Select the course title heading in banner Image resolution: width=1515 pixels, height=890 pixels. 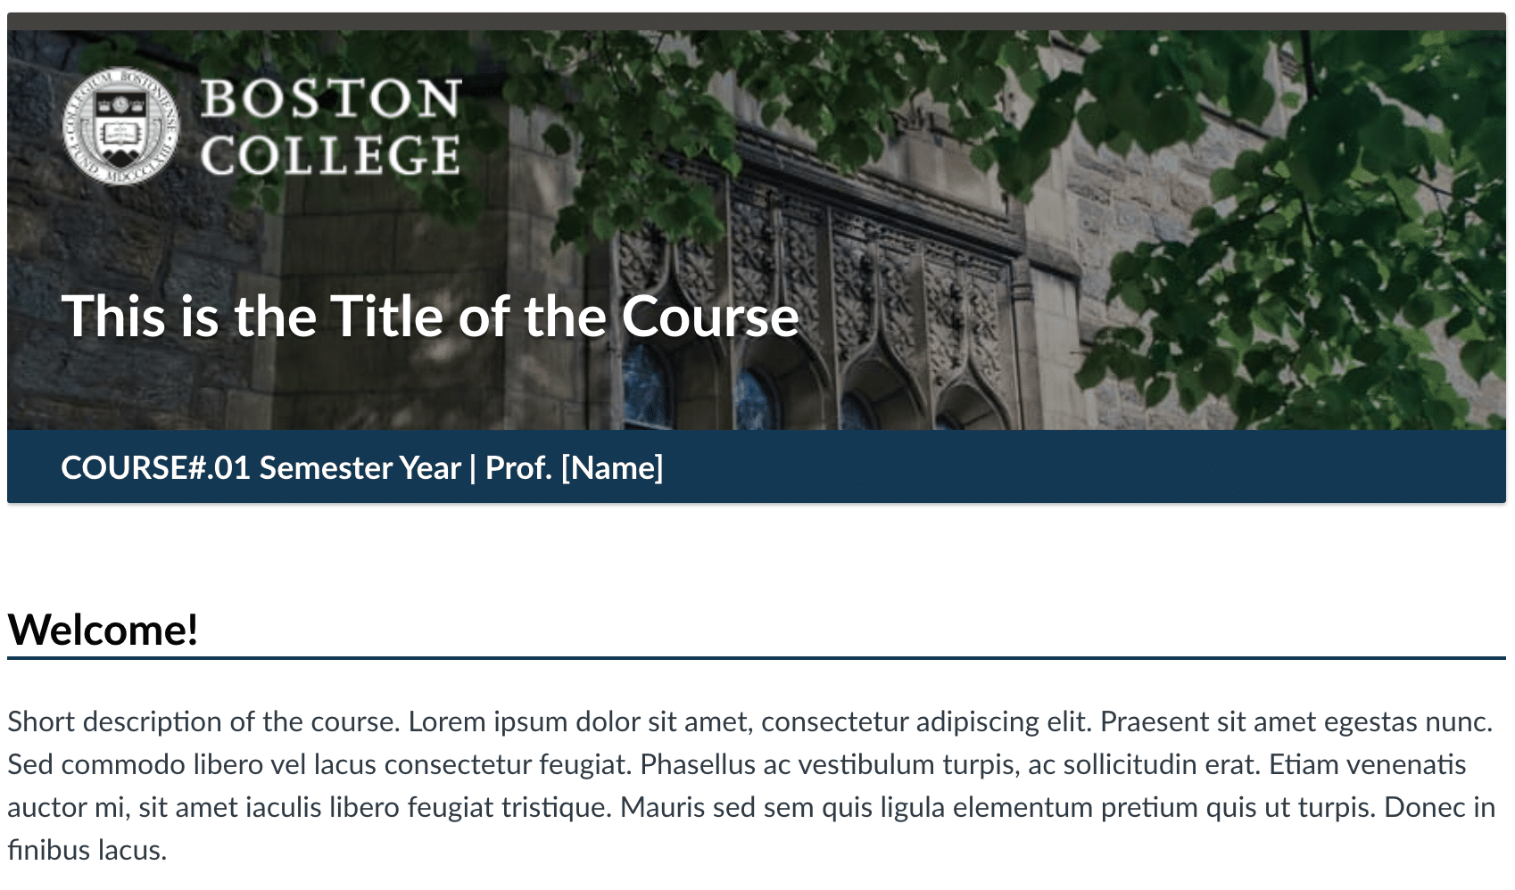430,317
